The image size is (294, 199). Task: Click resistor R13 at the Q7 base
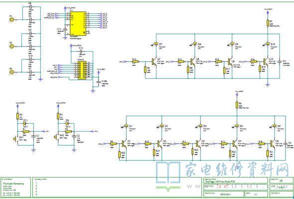[x=135, y=61]
